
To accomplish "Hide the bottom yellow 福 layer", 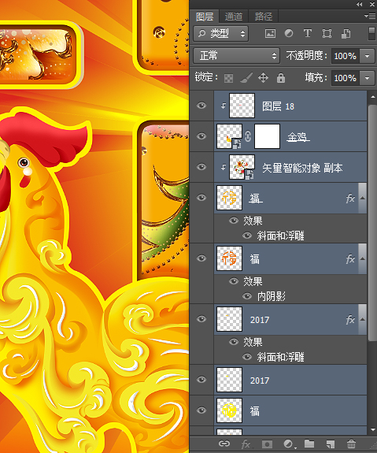I will click(x=201, y=410).
